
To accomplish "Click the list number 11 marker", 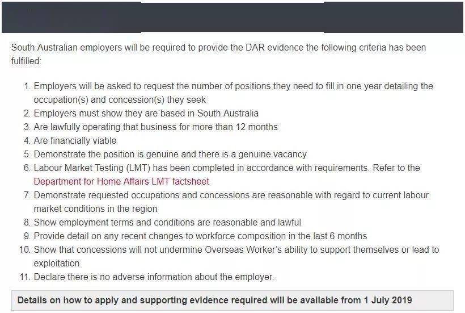I will coord(25,277).
